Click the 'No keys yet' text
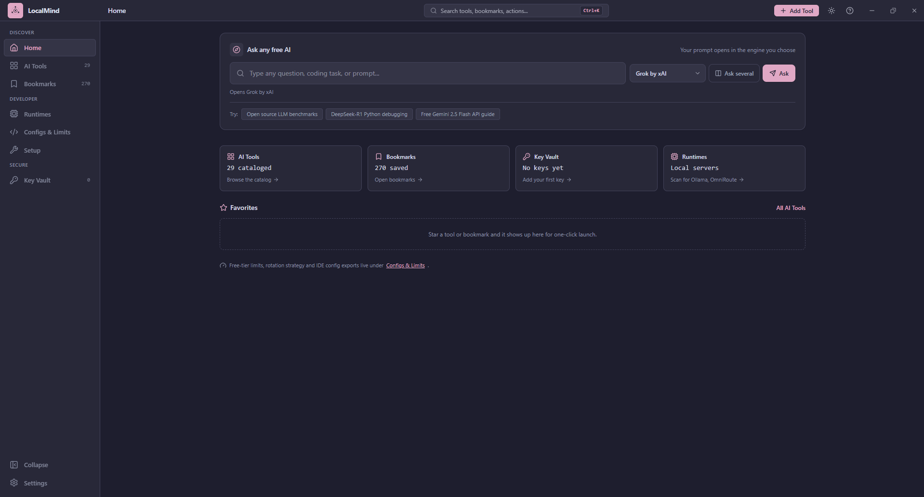Viewport: 924px width, 497px height. [x=543, y=168]
